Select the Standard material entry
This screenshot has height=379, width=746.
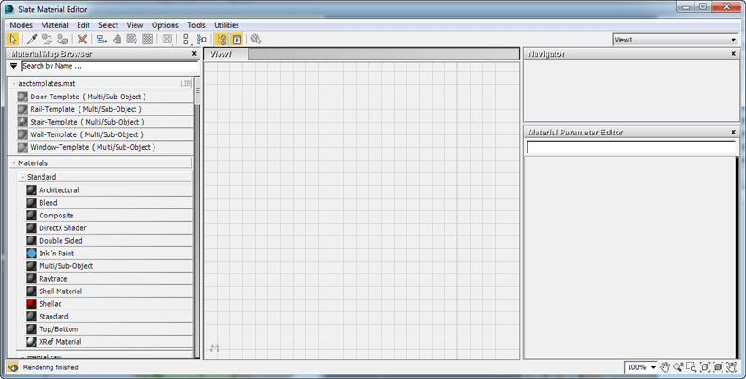[x=109, y=316]
